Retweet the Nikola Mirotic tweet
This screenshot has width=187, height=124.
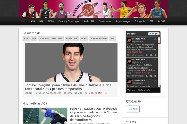click(151, 76)
